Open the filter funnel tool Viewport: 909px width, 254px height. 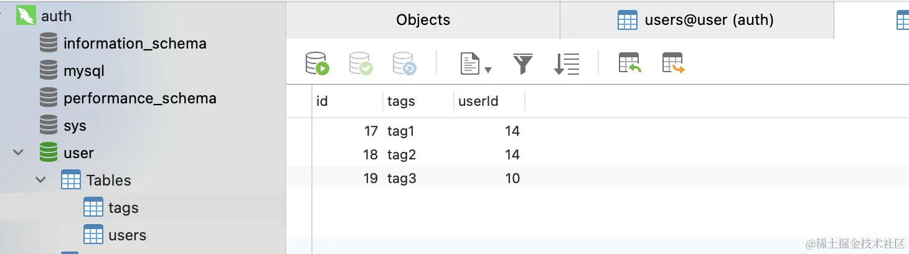coord(523,63)
